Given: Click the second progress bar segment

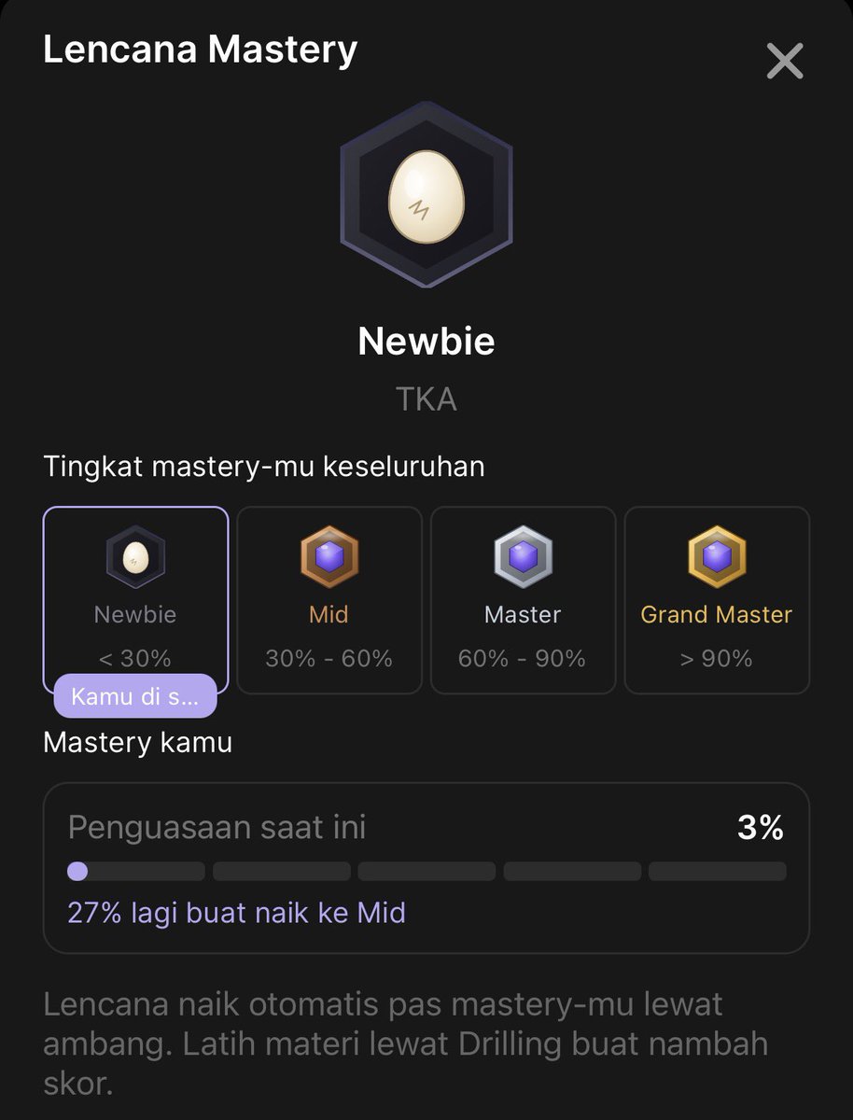Looking at the screenshot, I should pyautogui.click(x=282, y=871).
